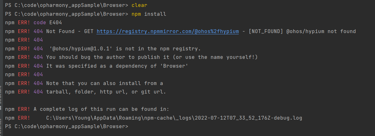Click 'is not in the npm registry' text
375x136 pixels.
tap(158, 48)
